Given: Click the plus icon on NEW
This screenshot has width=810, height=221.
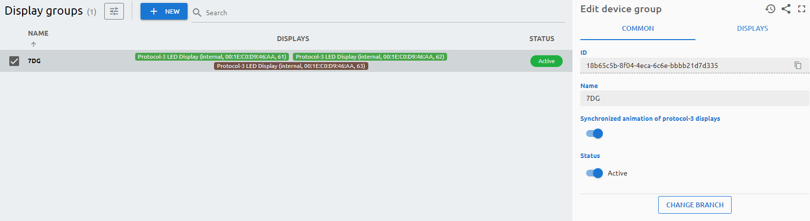Looking at the screenshot, I should click(154, 11).
